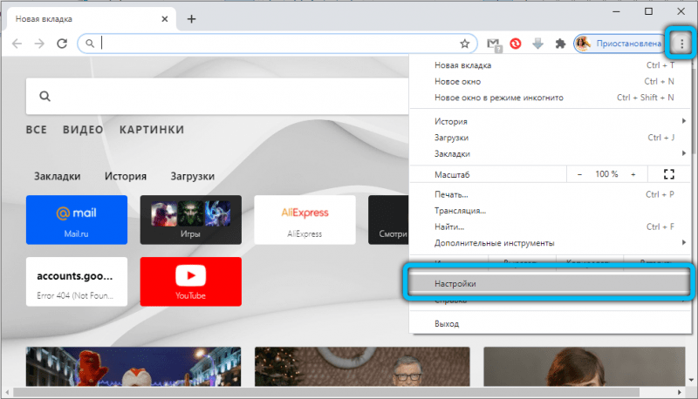Switch to the ВСЕ search tab

tap(37, 130)
